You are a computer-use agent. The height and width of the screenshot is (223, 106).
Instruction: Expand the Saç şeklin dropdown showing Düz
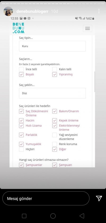point(52,93)
